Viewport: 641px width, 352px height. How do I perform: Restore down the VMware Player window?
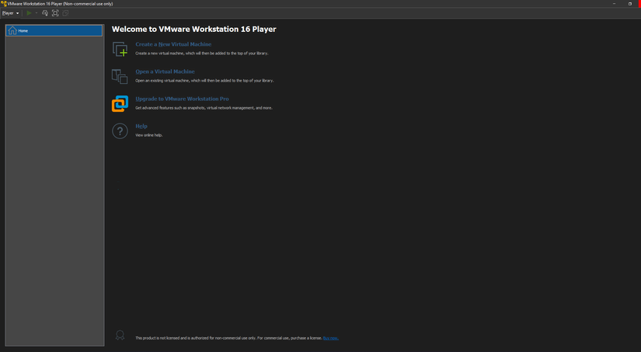coord(630,4)
